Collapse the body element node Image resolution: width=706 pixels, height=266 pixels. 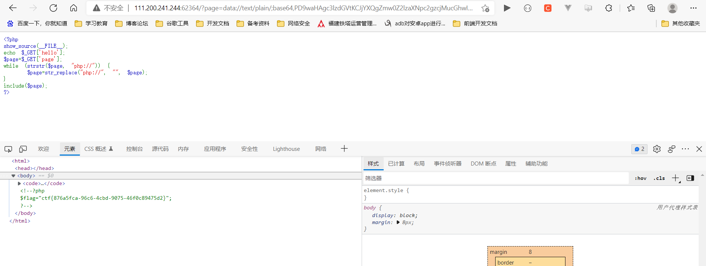13,176
